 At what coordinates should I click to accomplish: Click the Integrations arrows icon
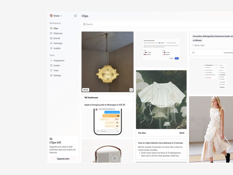pos(51,60)
